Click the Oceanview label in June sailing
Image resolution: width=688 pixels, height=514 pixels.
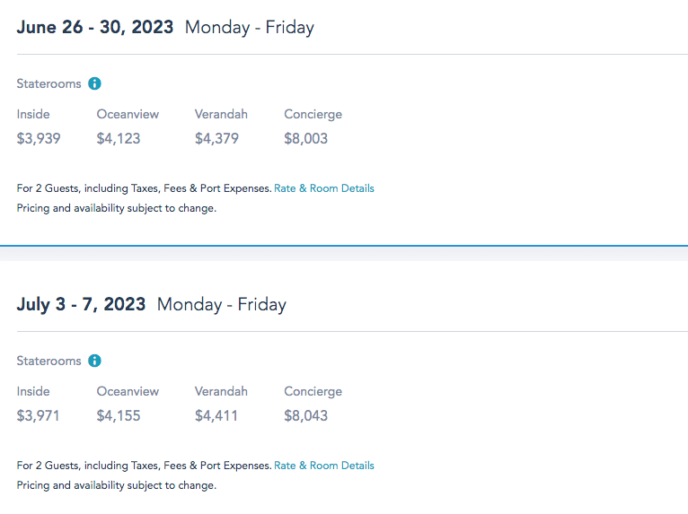128,114
